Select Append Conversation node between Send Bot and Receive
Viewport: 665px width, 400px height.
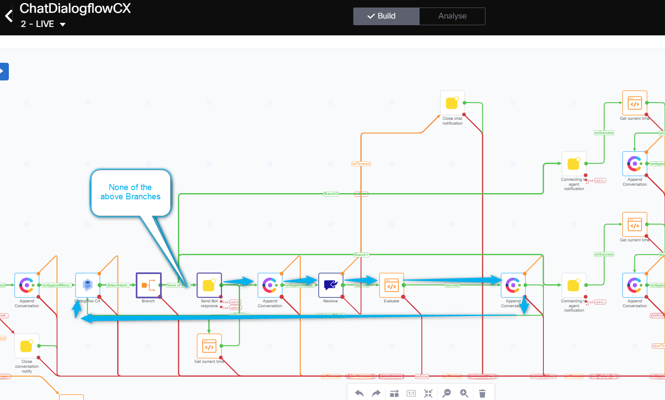point(270,285)
